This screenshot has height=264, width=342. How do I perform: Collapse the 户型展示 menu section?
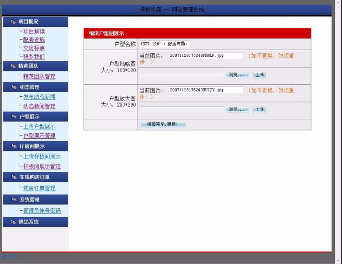click(35, 117)
